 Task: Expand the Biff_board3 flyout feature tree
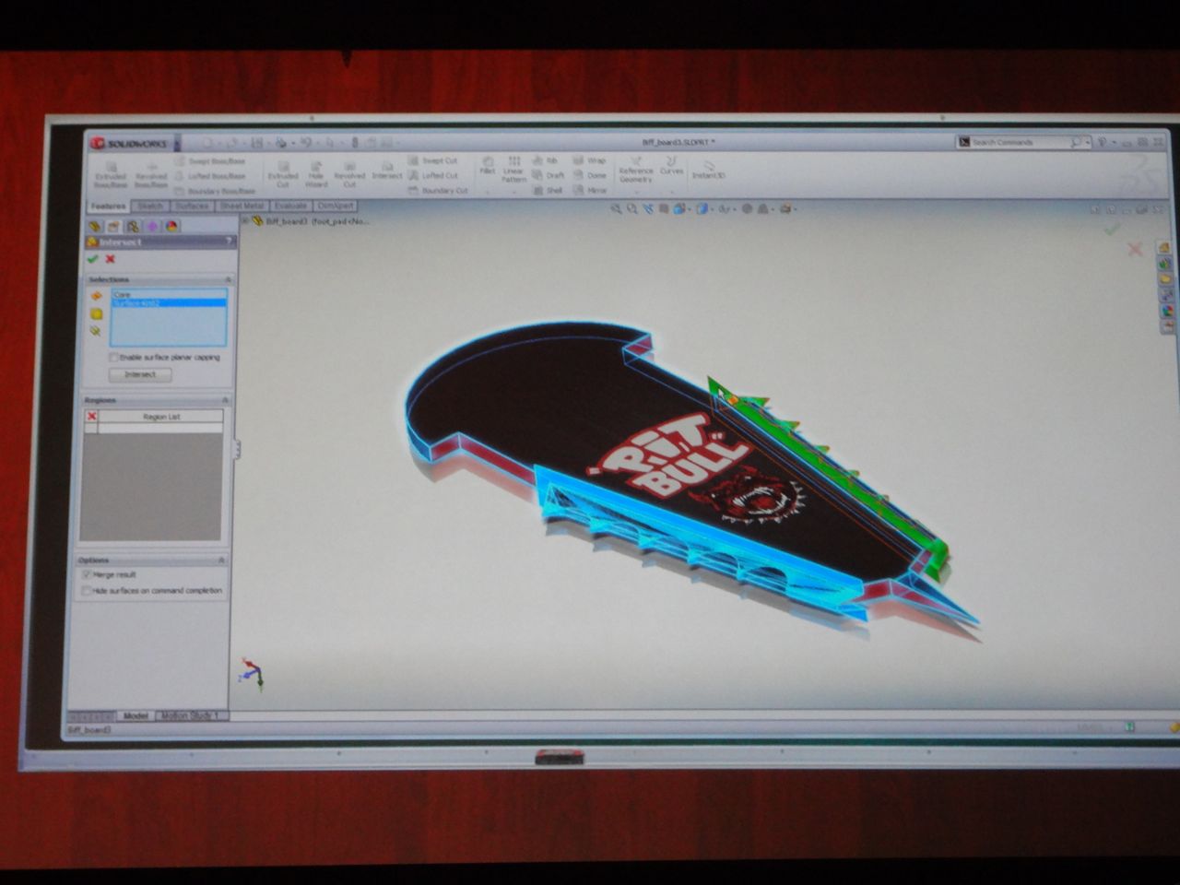click(x=245, y=221)
